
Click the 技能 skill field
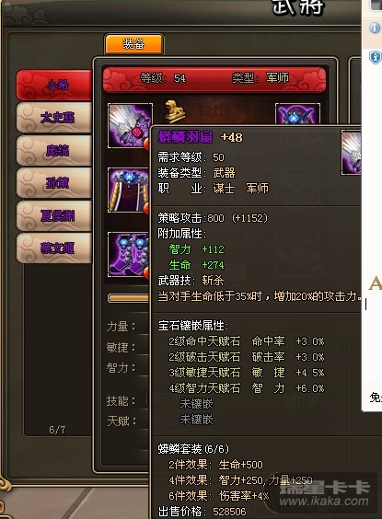(147, 400)
